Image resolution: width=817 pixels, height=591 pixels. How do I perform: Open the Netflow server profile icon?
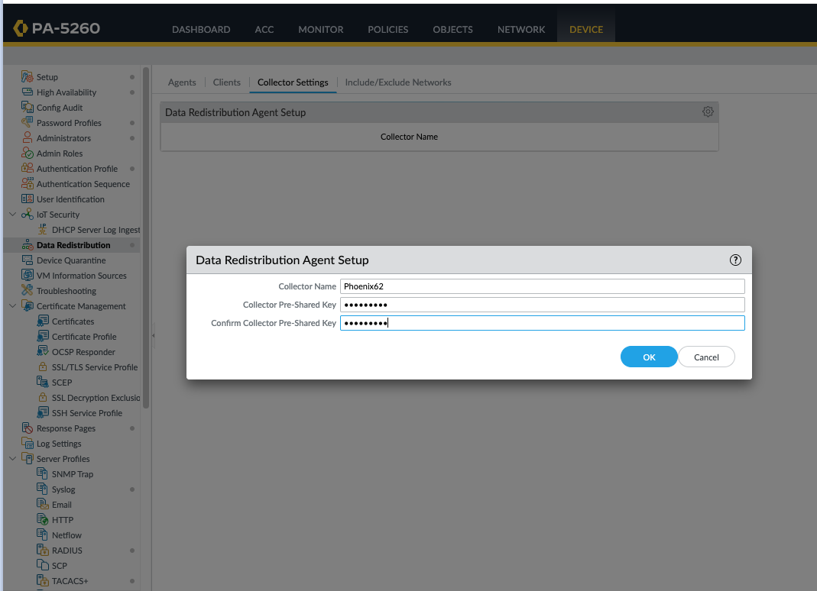(x=43, y=534)
